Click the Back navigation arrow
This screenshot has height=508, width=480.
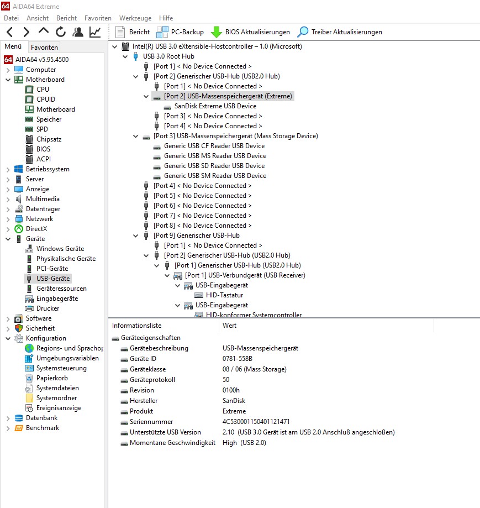point(10,32)
